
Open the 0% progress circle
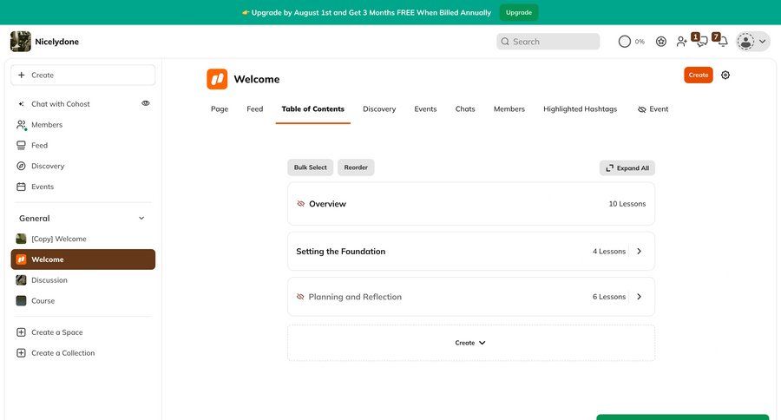(x=625, y=42)
